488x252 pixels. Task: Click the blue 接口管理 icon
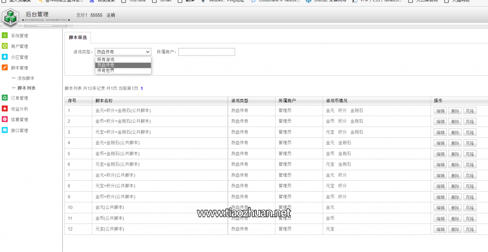click(5, 130)
